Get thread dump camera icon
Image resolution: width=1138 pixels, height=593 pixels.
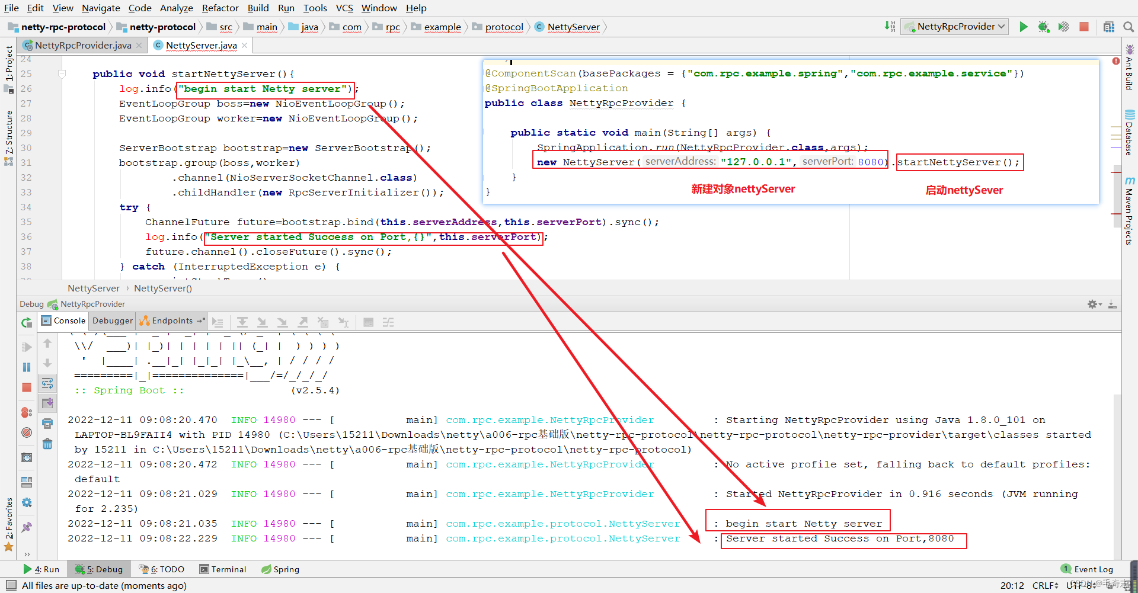point(27,457)
